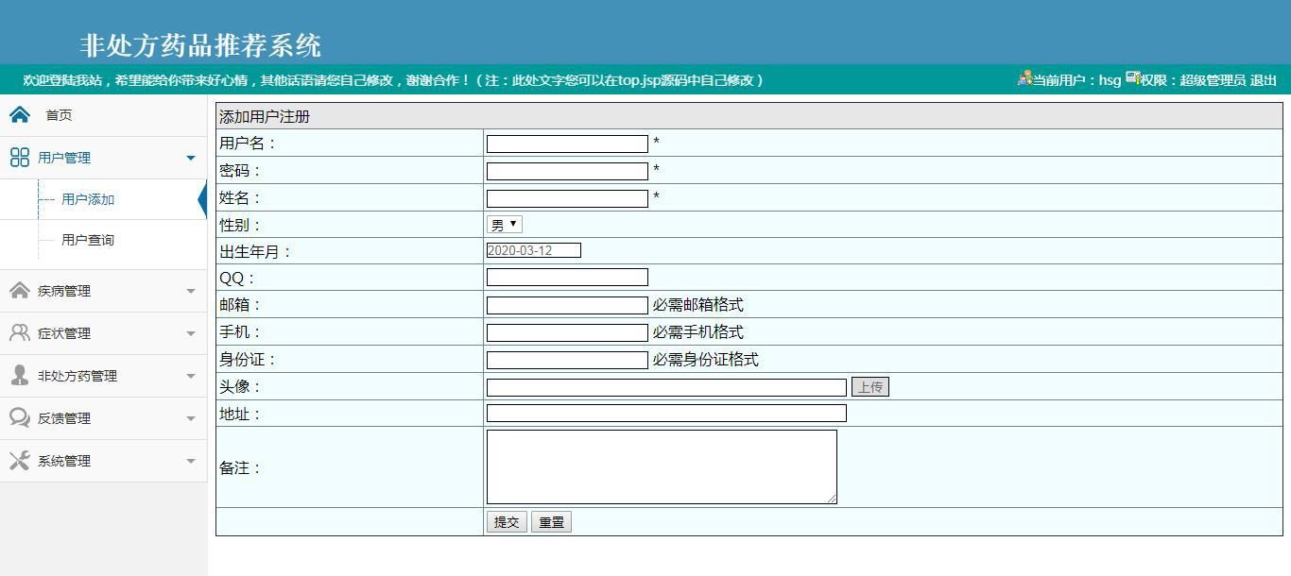
Task: Focus the 姓名 input field
Action: tap(567, 198)
